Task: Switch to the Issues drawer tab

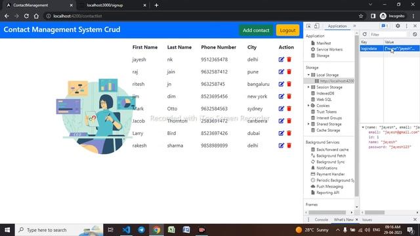Action: (x=367, y=220)
